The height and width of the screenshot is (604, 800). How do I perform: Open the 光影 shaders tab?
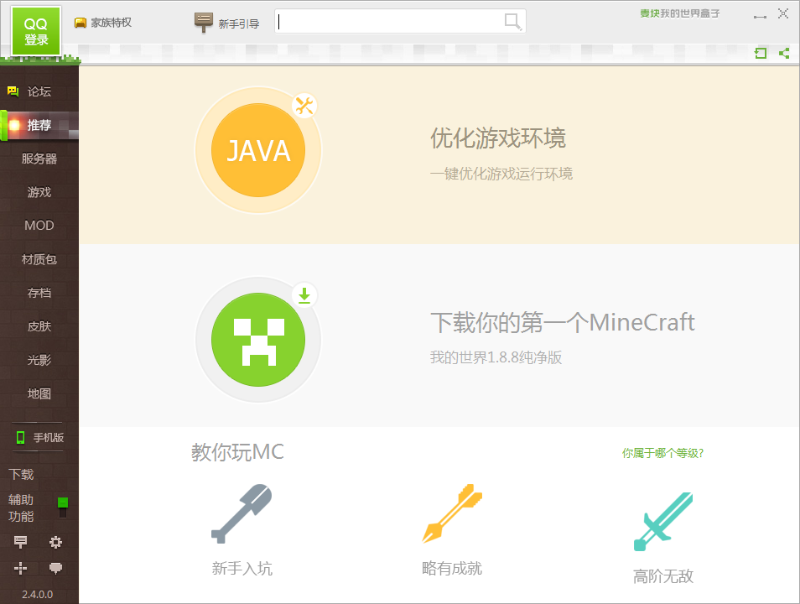pyautogui.click(x=39, y=360)
